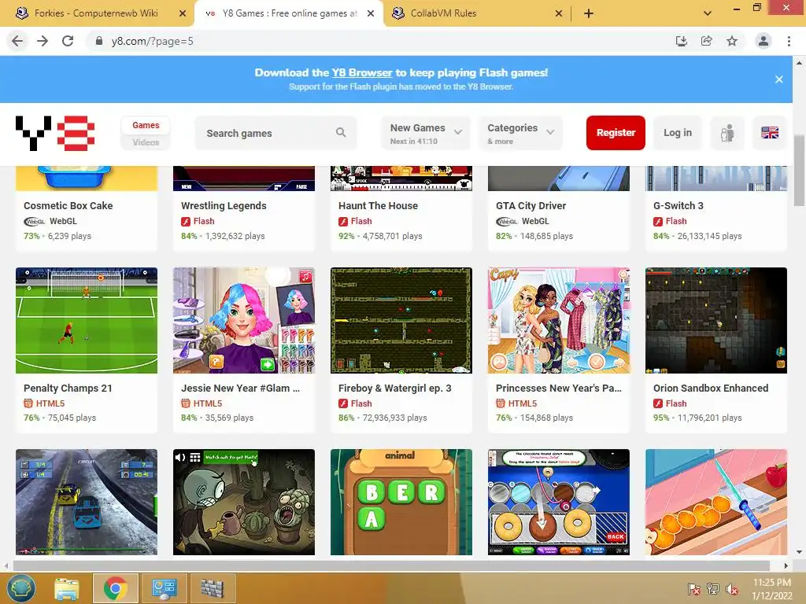Open the Cosmetic Box Cake title

[68, 205]
